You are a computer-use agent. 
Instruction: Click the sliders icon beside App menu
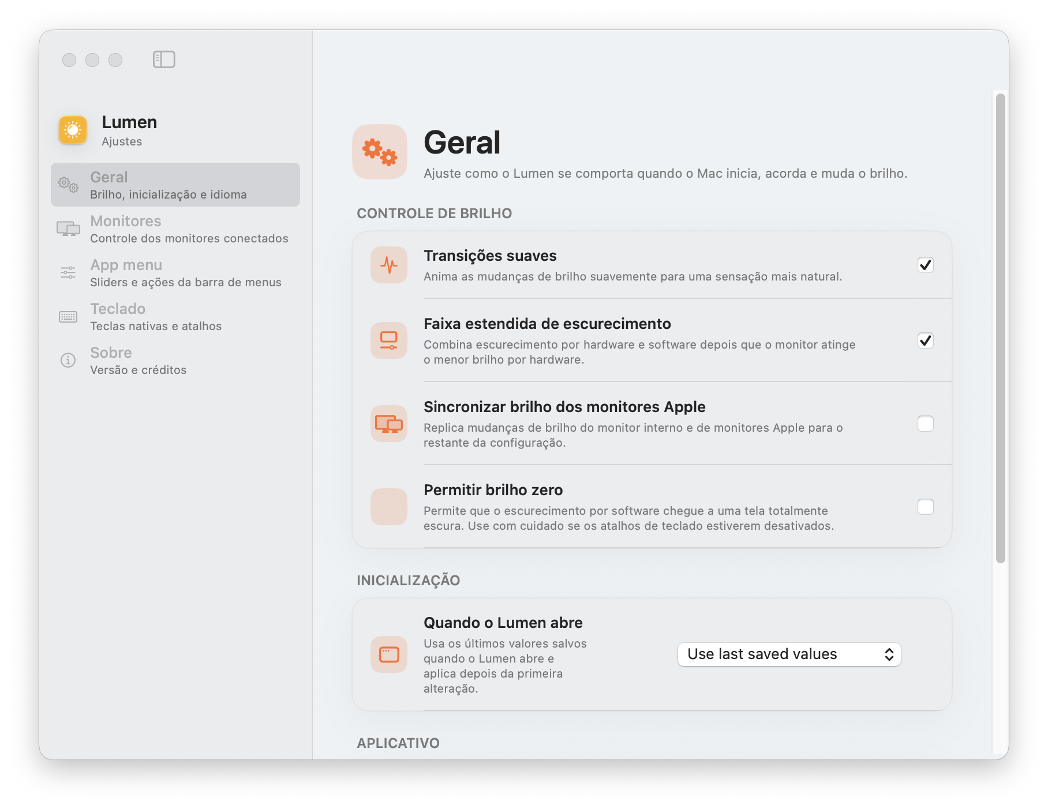click(68, 272)
